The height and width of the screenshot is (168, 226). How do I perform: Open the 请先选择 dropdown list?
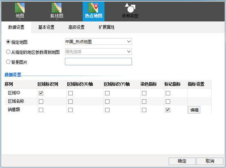98,51
